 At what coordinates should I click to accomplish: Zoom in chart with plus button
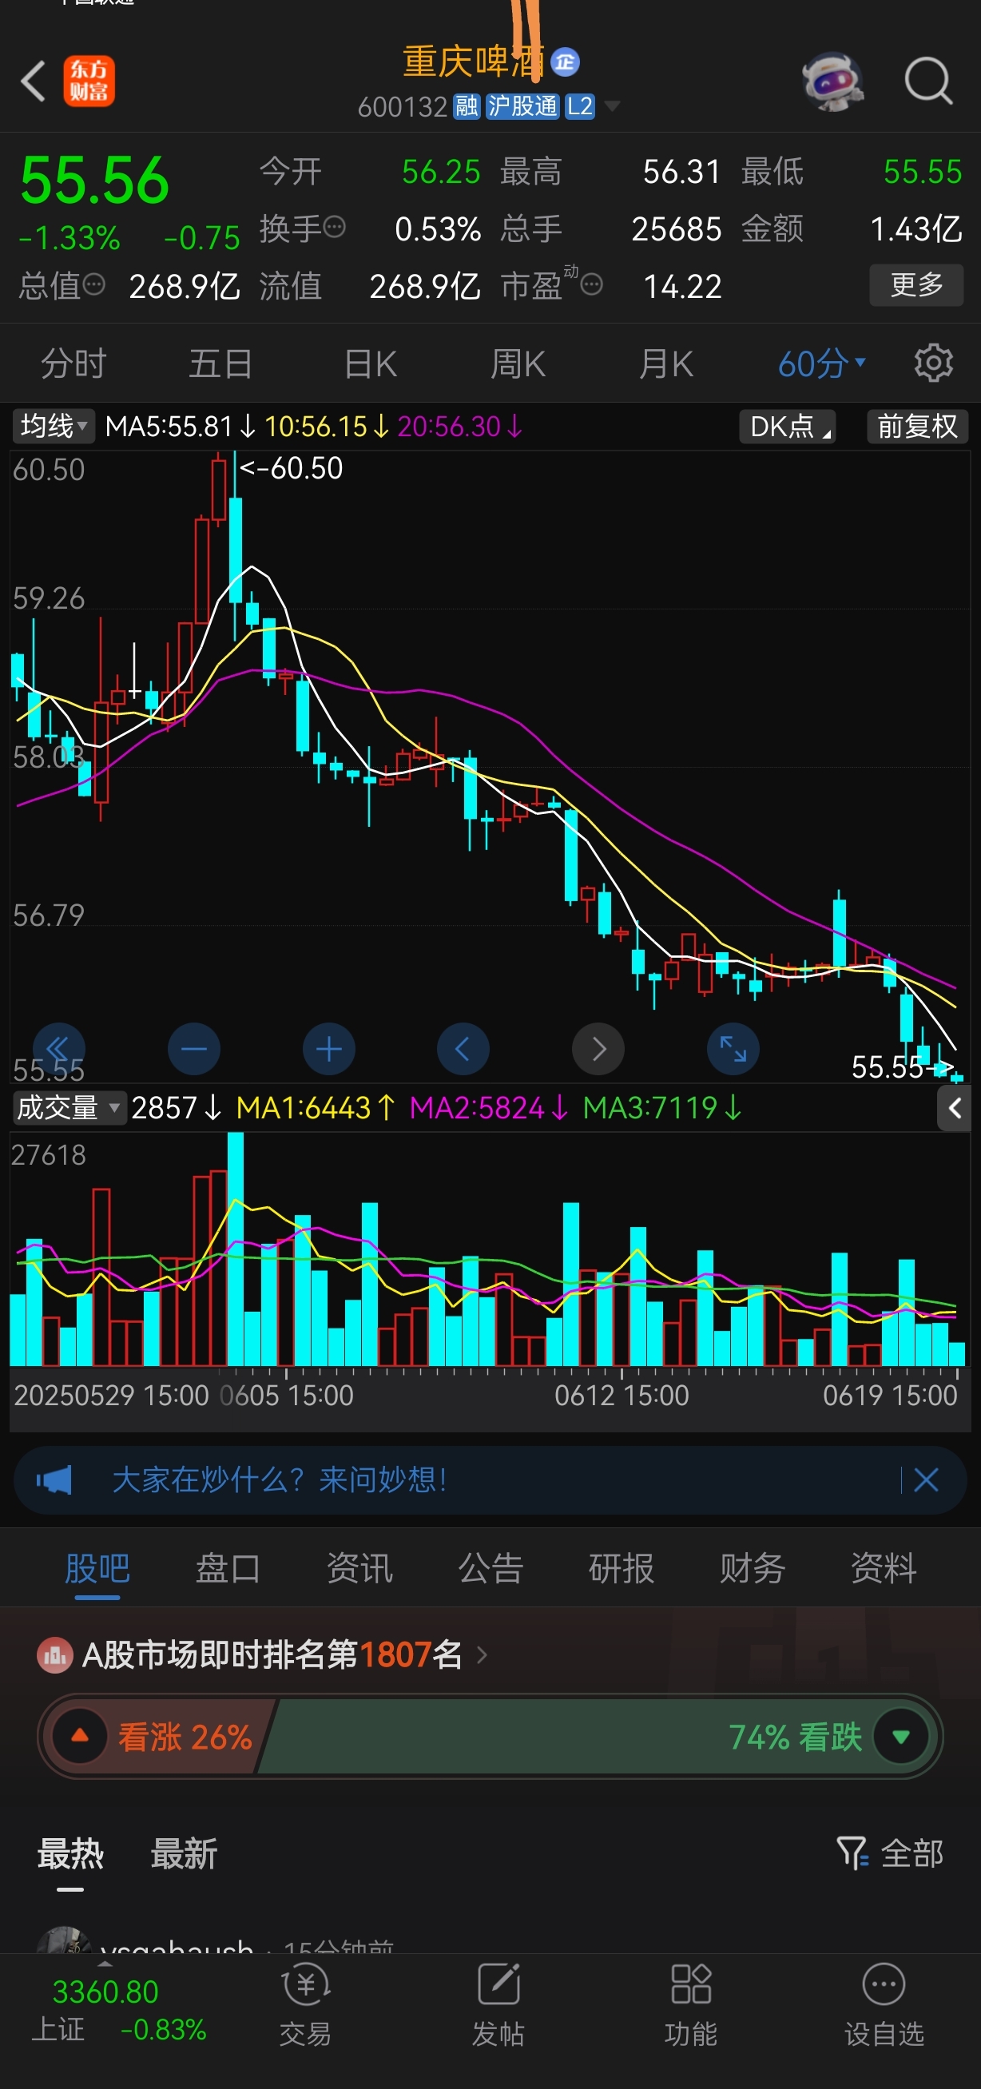click(328, 1049)
